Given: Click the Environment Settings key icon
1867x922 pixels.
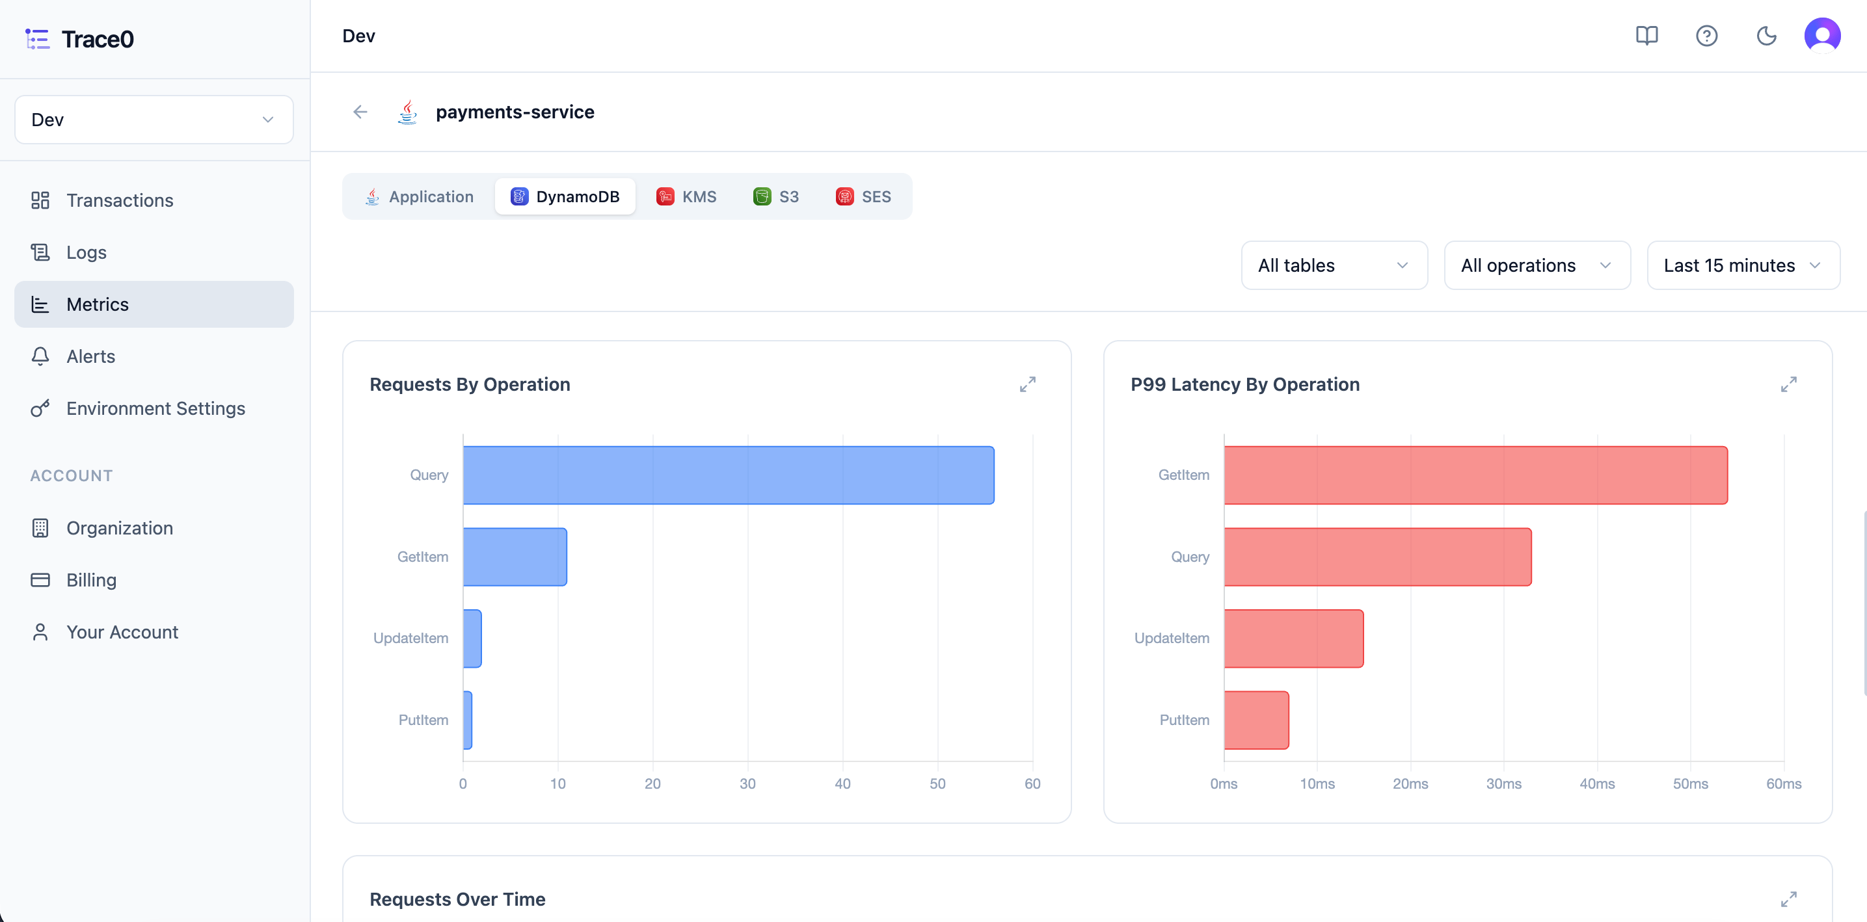Looking at the screenshot, I should [x=40, y=408].
